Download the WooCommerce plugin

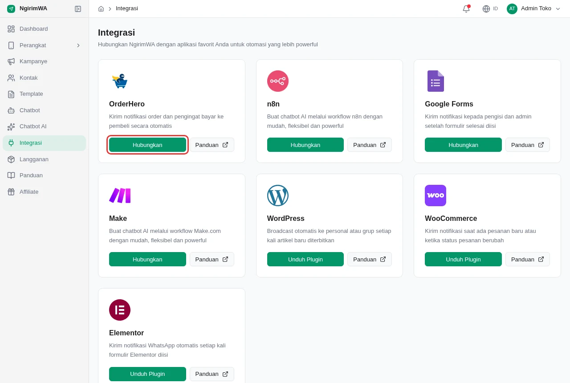click(463, 259)
